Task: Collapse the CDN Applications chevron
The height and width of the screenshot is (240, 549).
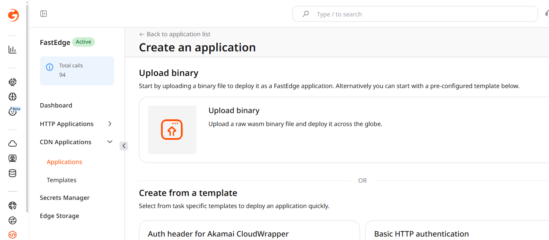Action: coord(110,142)
